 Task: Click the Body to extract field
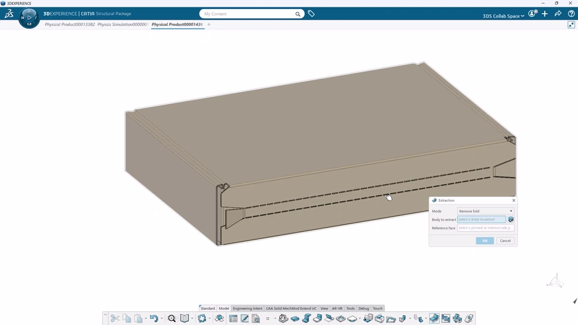click(x=482, y=220)
